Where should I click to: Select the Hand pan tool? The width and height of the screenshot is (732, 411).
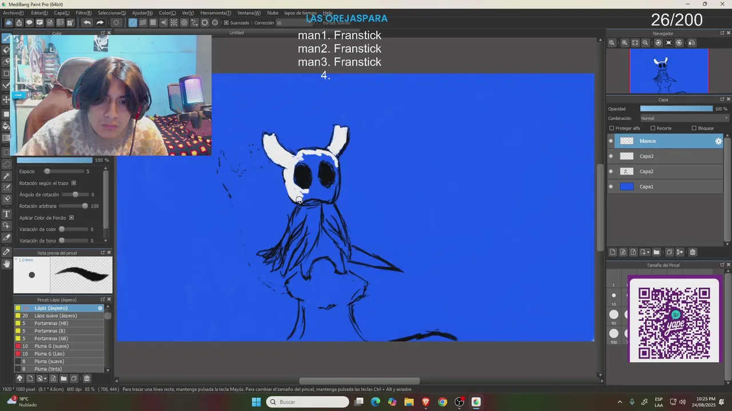(6, 264)
